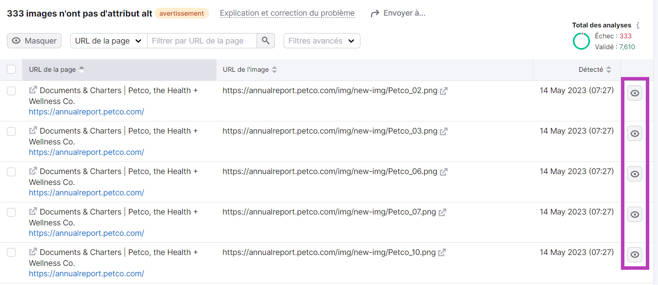This screenshot has height=285, width=658.
Task: Open the URL de la page dropdown
Action: click(x=108, y=40)
